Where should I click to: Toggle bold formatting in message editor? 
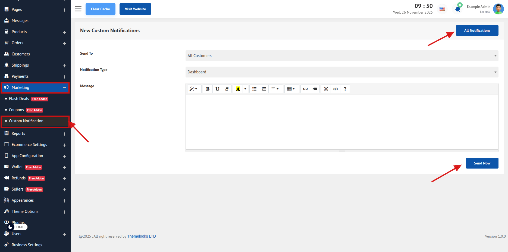coord(208,89)
